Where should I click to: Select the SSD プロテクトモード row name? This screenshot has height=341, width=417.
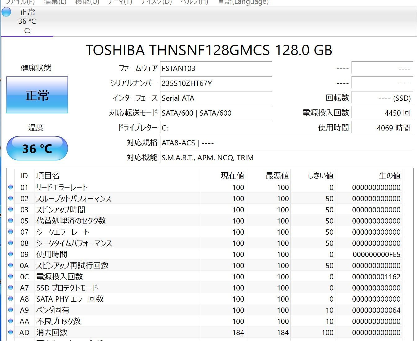[x=67, y=288]
